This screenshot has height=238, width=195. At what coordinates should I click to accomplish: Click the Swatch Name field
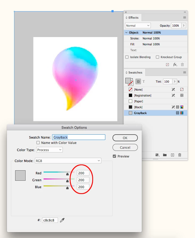79,137
